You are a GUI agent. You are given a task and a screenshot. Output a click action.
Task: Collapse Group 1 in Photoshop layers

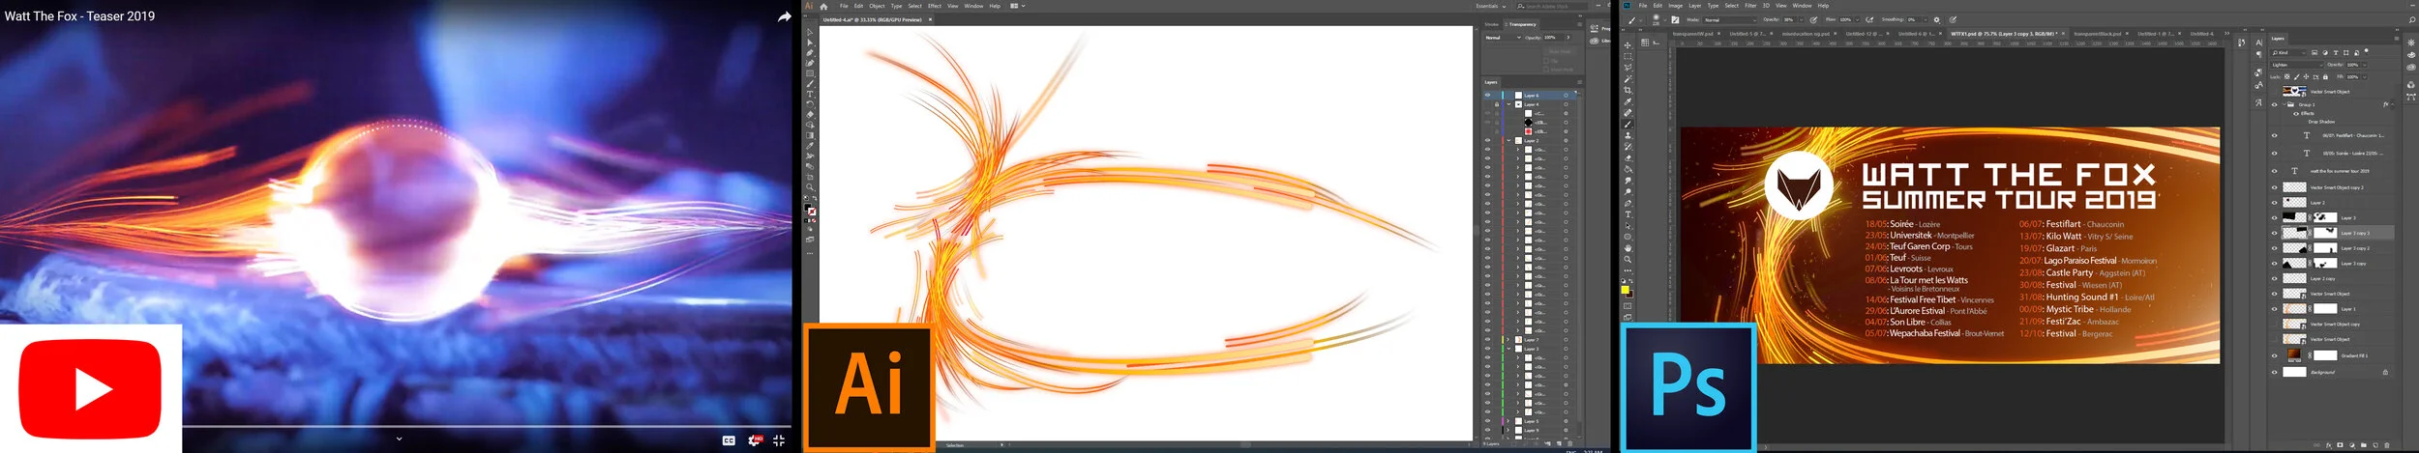(x=2285, y=104)
